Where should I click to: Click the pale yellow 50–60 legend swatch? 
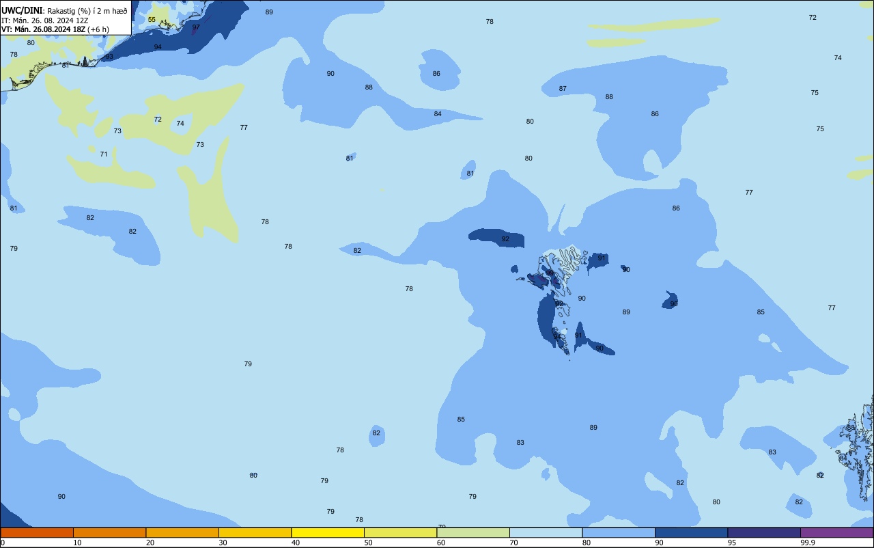click(400, 532)
